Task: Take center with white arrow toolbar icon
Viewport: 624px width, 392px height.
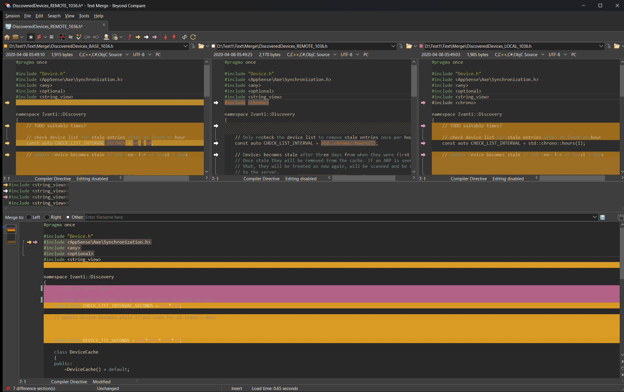Action: click(146, 37)
